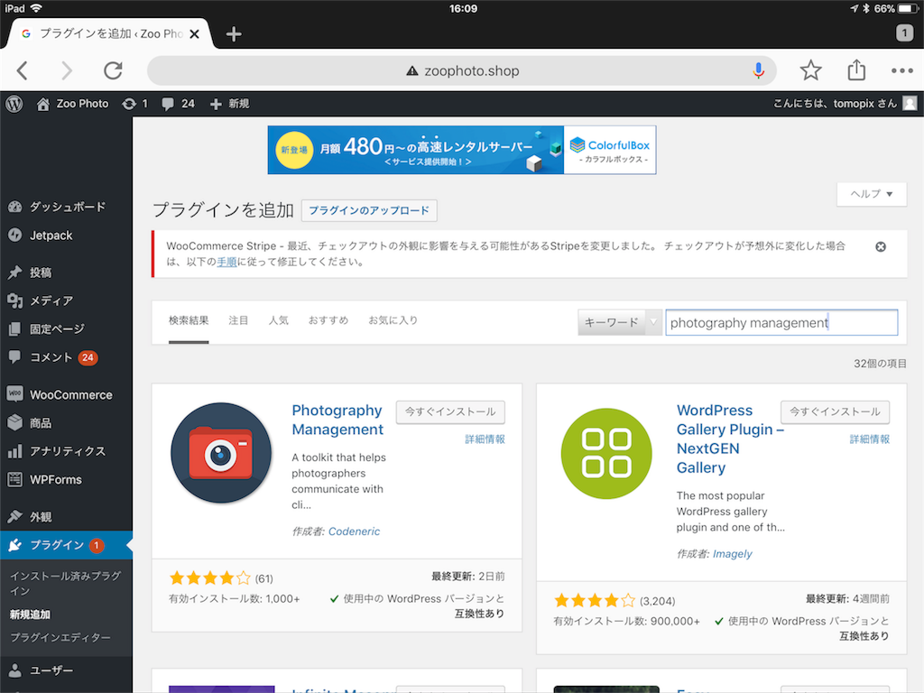Close the プラグインを追加 browser tab
The height and width of the screenshot is (693, 924).
[x=195, y=34]
